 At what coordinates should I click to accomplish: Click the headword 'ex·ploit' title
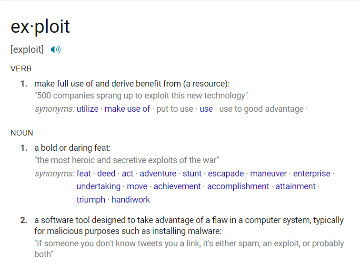tap(40, 27)
